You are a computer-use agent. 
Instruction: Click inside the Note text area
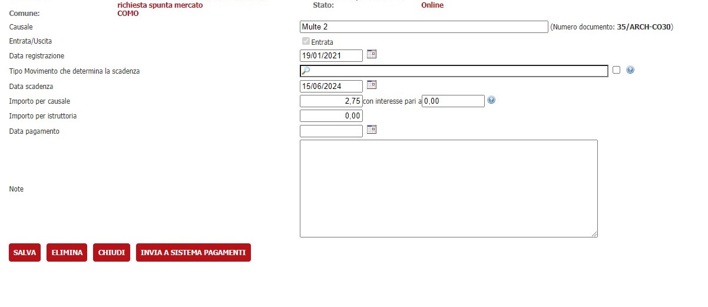coord(448,189)
